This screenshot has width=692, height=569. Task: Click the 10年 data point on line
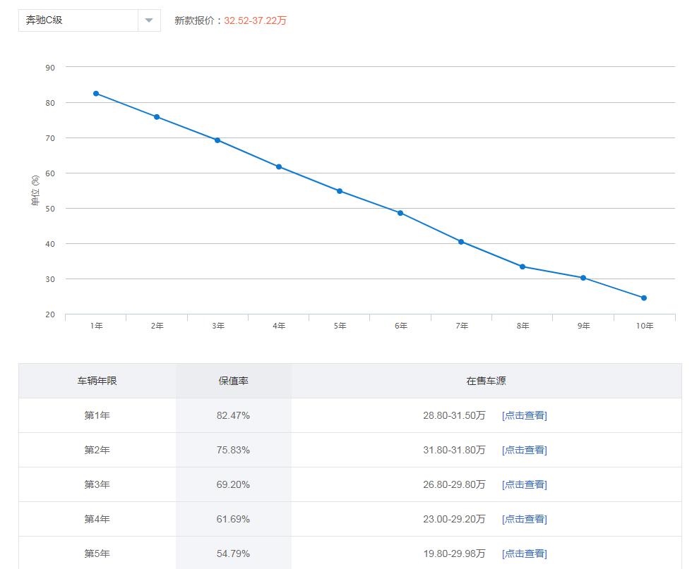(x=644, y=298)
